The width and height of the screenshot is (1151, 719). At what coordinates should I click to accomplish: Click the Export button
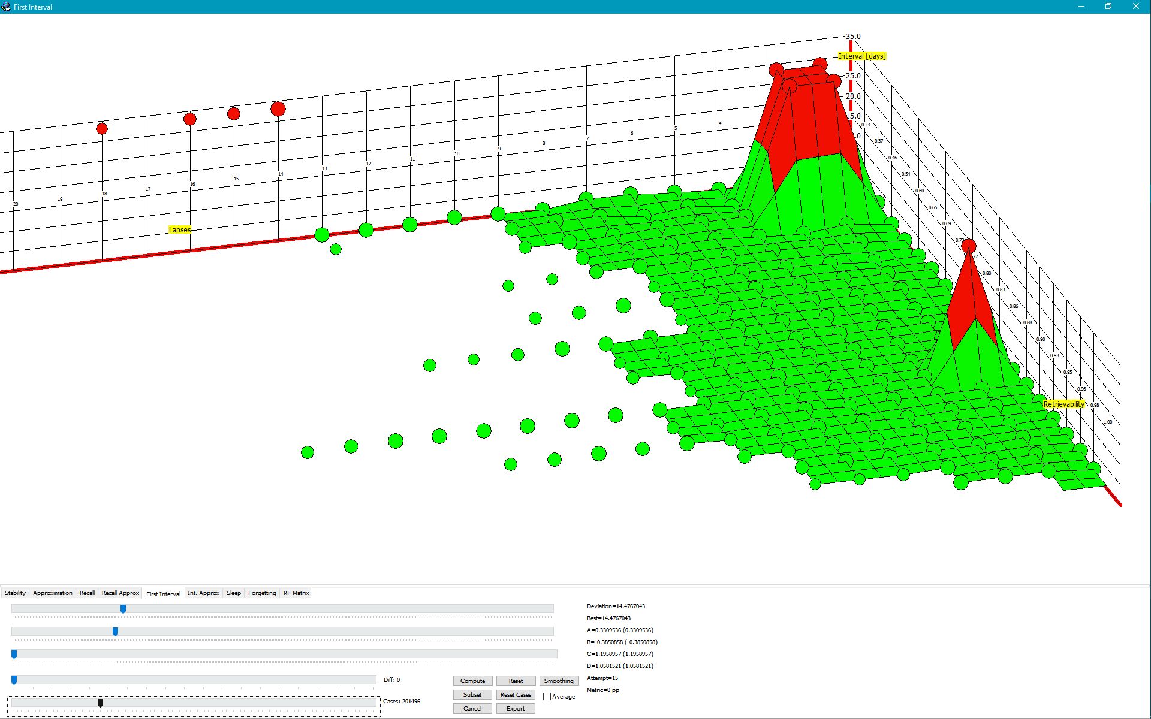coord(516,708)
